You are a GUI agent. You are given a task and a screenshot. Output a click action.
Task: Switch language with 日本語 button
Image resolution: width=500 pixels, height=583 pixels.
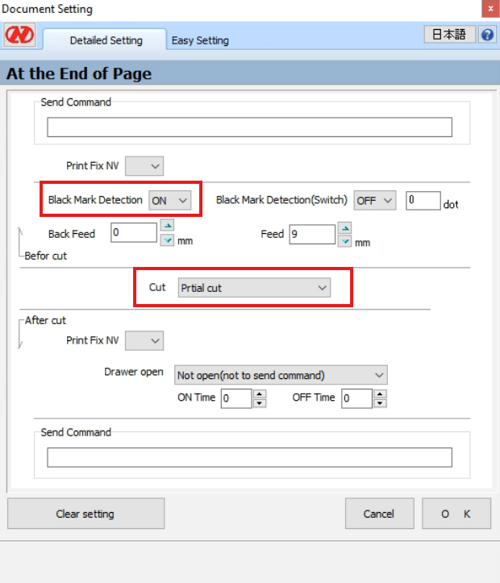pos(449,35)
